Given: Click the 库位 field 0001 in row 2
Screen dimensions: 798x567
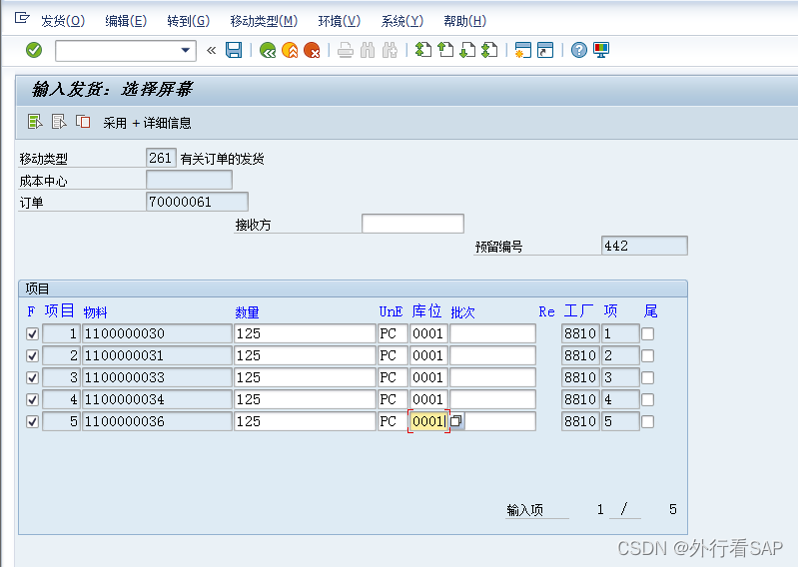Looking at the screenshot, I should [x=428, y=356].
